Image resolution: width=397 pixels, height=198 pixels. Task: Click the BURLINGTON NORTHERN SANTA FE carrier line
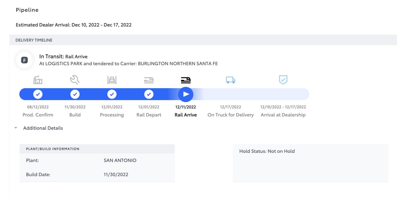[128, 64]
